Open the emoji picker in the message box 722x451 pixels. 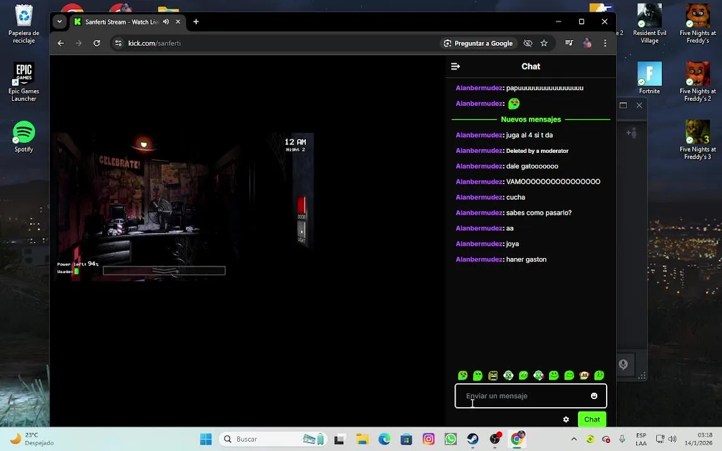coord(594,396)
